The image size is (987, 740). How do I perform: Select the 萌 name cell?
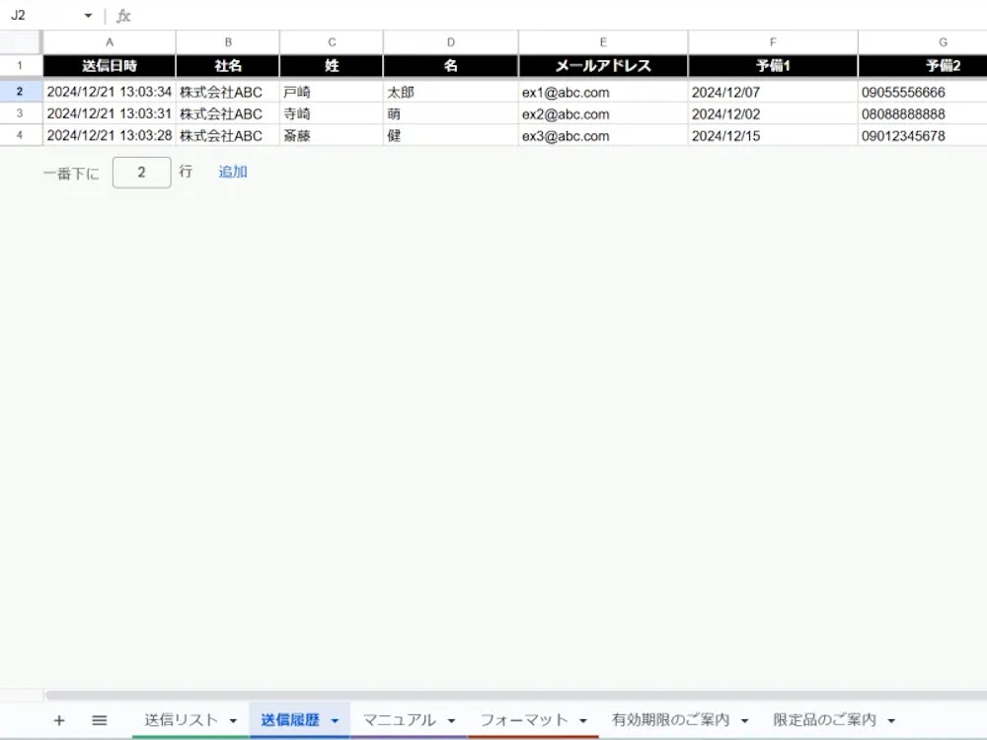[x=451, y=113]
